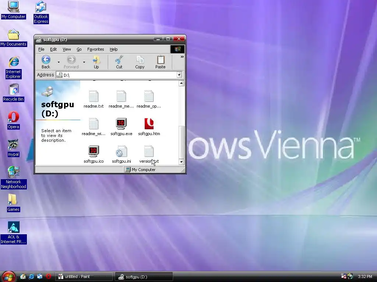377x282 pixels.
Task: Click the Forward toolbar button
Action: coord(71,62)
